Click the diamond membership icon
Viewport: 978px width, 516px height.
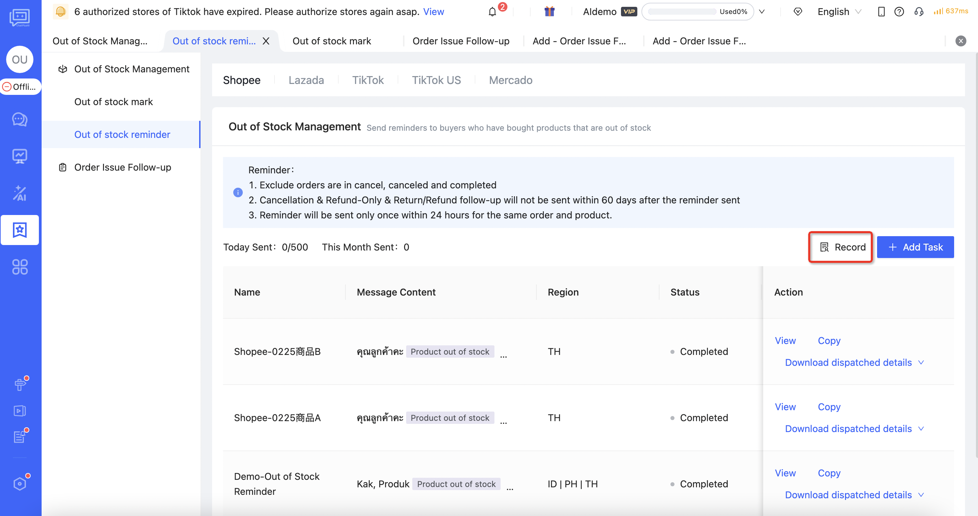pyautogui.click(x=798, y=12)
